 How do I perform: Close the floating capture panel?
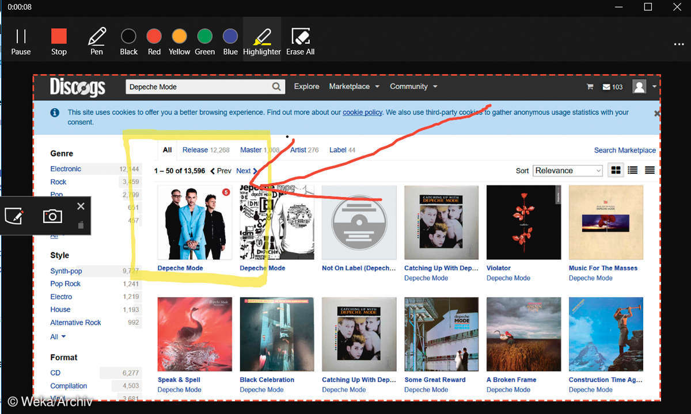[81, 206]
